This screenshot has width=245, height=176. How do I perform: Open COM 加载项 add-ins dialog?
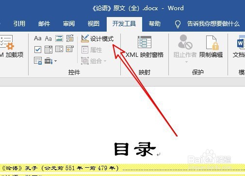12,47
